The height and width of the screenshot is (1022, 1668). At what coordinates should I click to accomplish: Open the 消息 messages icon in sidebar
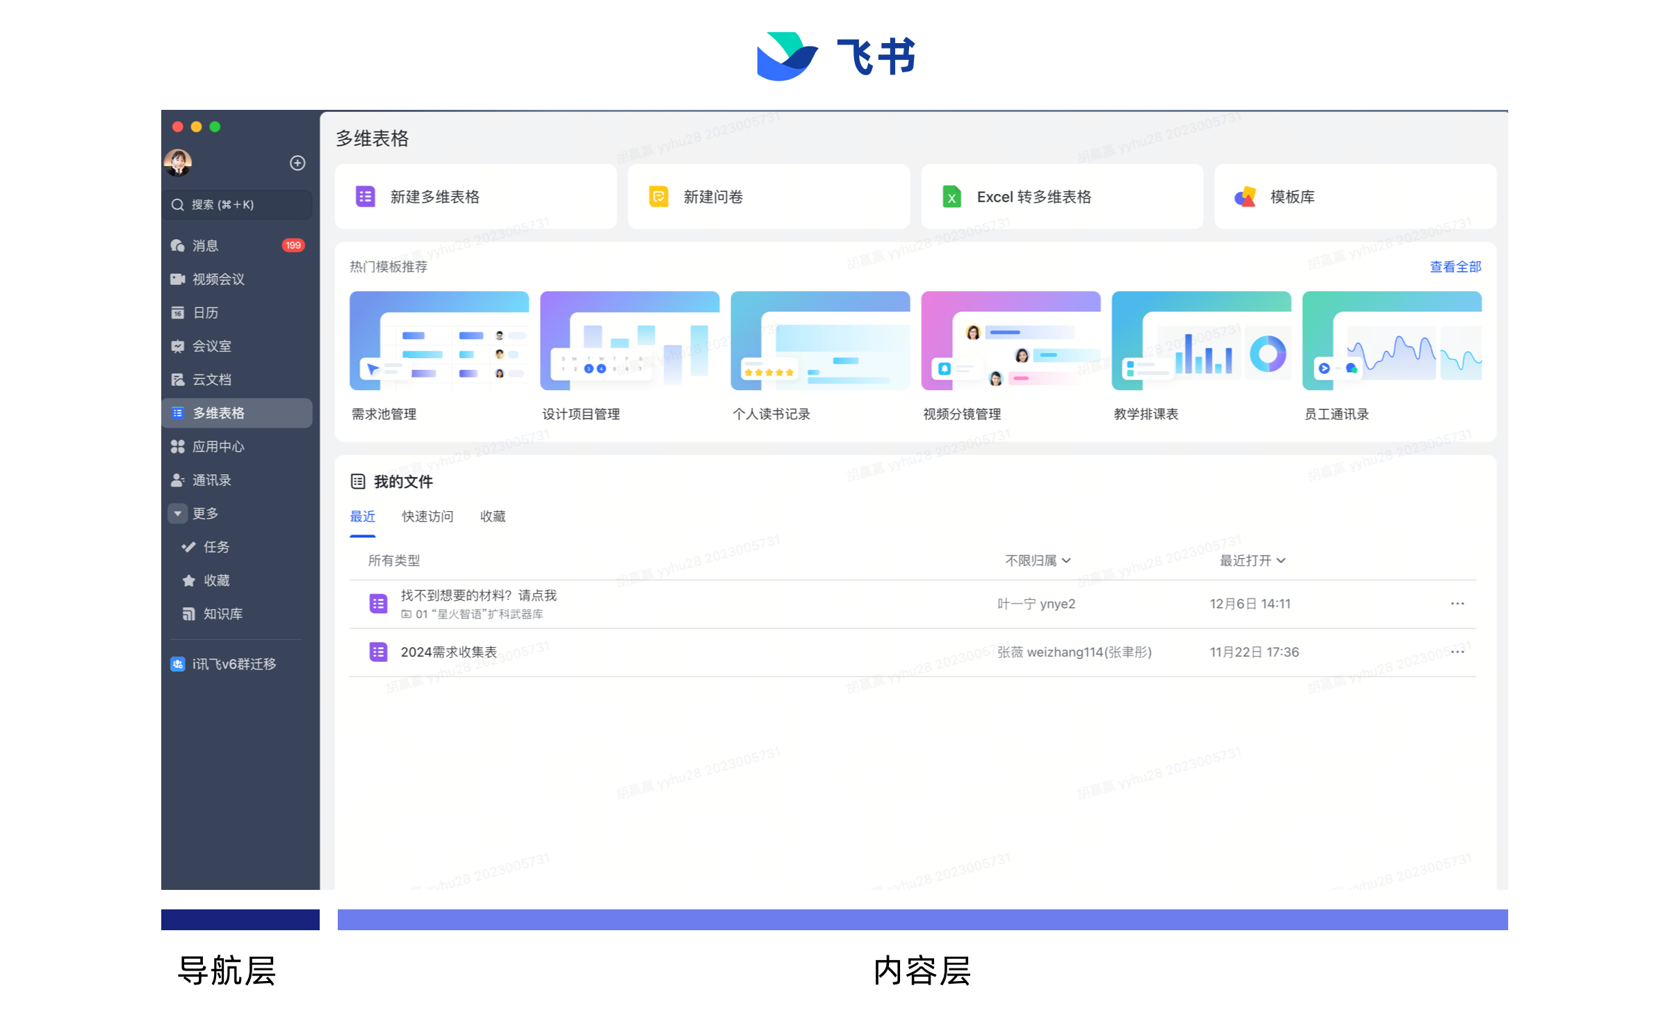tap(179, 245)
